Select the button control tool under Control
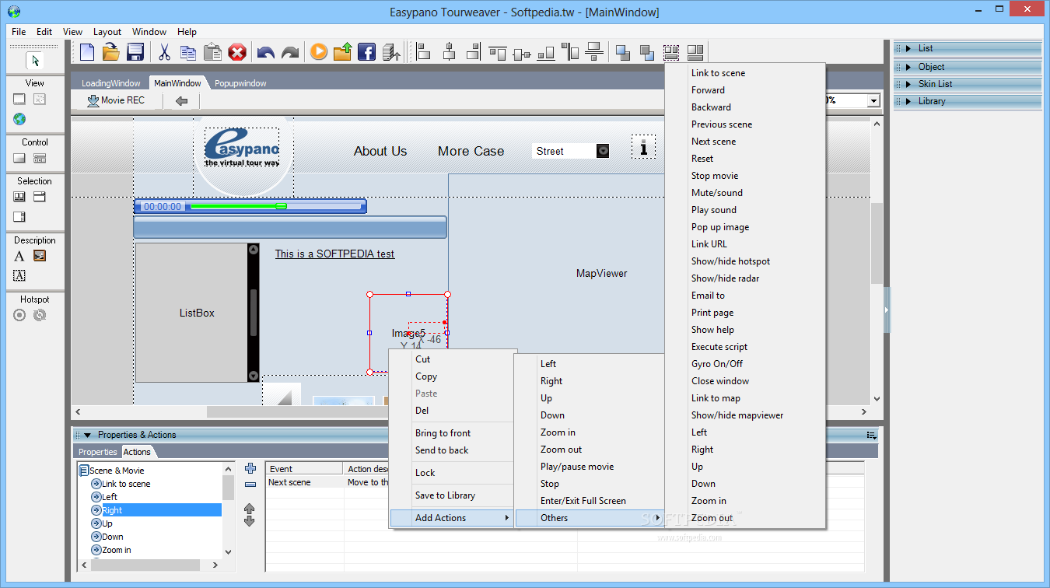Screen dimensions: 1050x588 click(19, 158)
